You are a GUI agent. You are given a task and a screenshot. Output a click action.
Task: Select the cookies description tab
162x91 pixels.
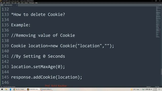point(8,5)
